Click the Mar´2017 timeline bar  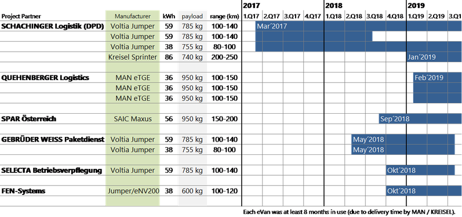[x=358, y=26]
